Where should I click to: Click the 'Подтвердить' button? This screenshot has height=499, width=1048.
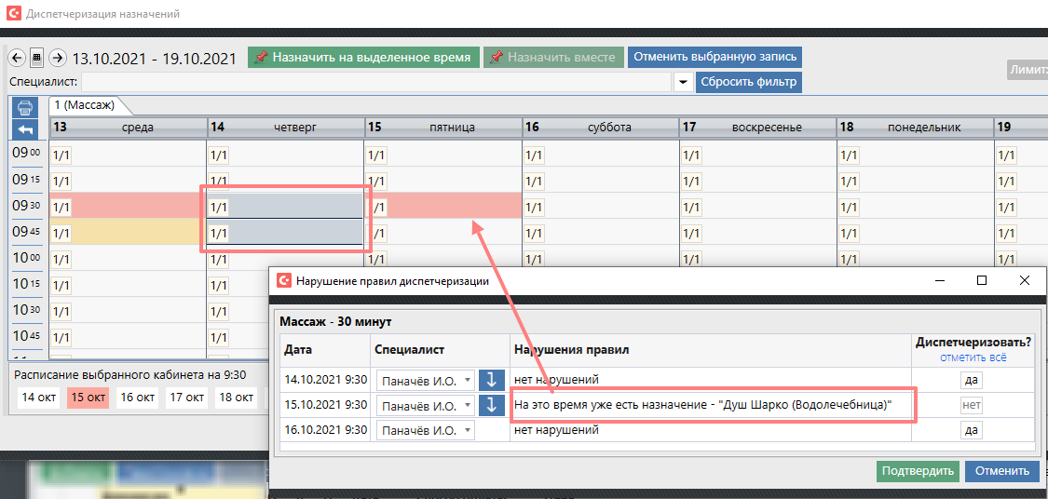[917, 471]
